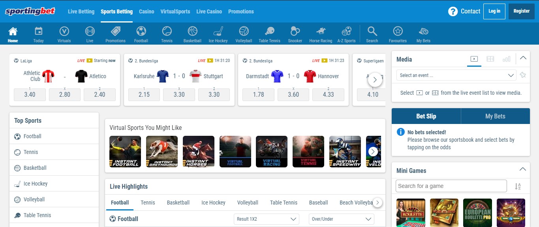Click the Contact help question icon
The width and height of the screenshot is (539, 227).
[453, 11]
